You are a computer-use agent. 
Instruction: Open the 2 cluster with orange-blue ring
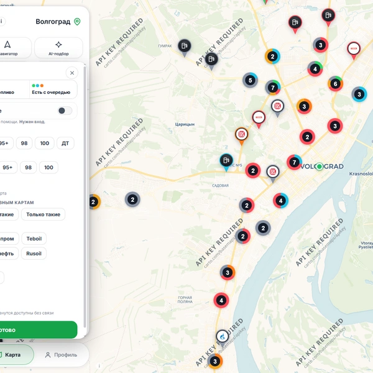pyautogui.click(x=272, y=57)
